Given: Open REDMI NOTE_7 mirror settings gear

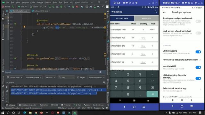Looking at the screenshot, I should click(x=196, y=3).
